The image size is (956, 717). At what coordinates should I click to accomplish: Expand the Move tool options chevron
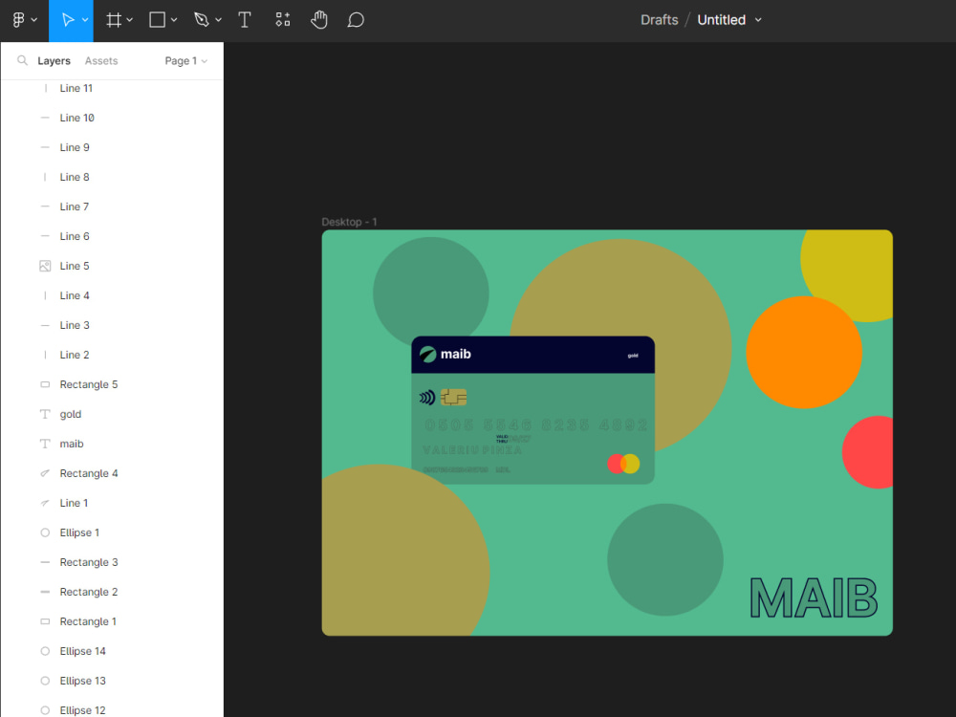coord(84,19)
